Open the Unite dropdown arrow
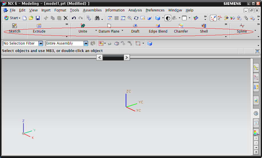262x158 pixels. coord(96,30)
